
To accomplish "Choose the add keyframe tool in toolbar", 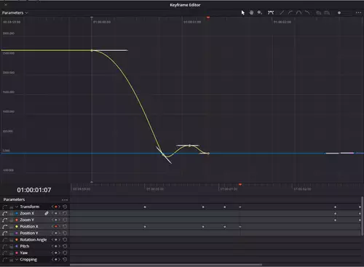I will click(260, 12).
